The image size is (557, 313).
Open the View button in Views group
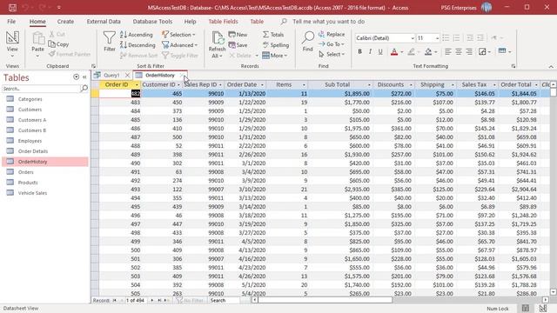12,44
